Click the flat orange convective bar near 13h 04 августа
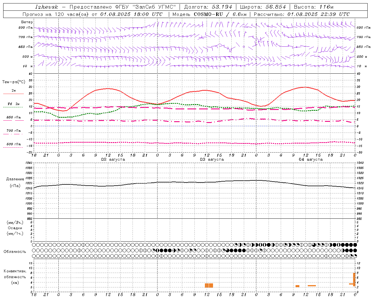The width and height of the screenshot is (372, 297). (x=312, y=286)
